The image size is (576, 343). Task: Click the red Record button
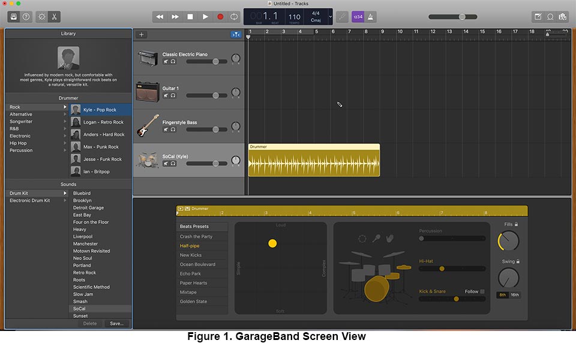(x=220, y=17)
